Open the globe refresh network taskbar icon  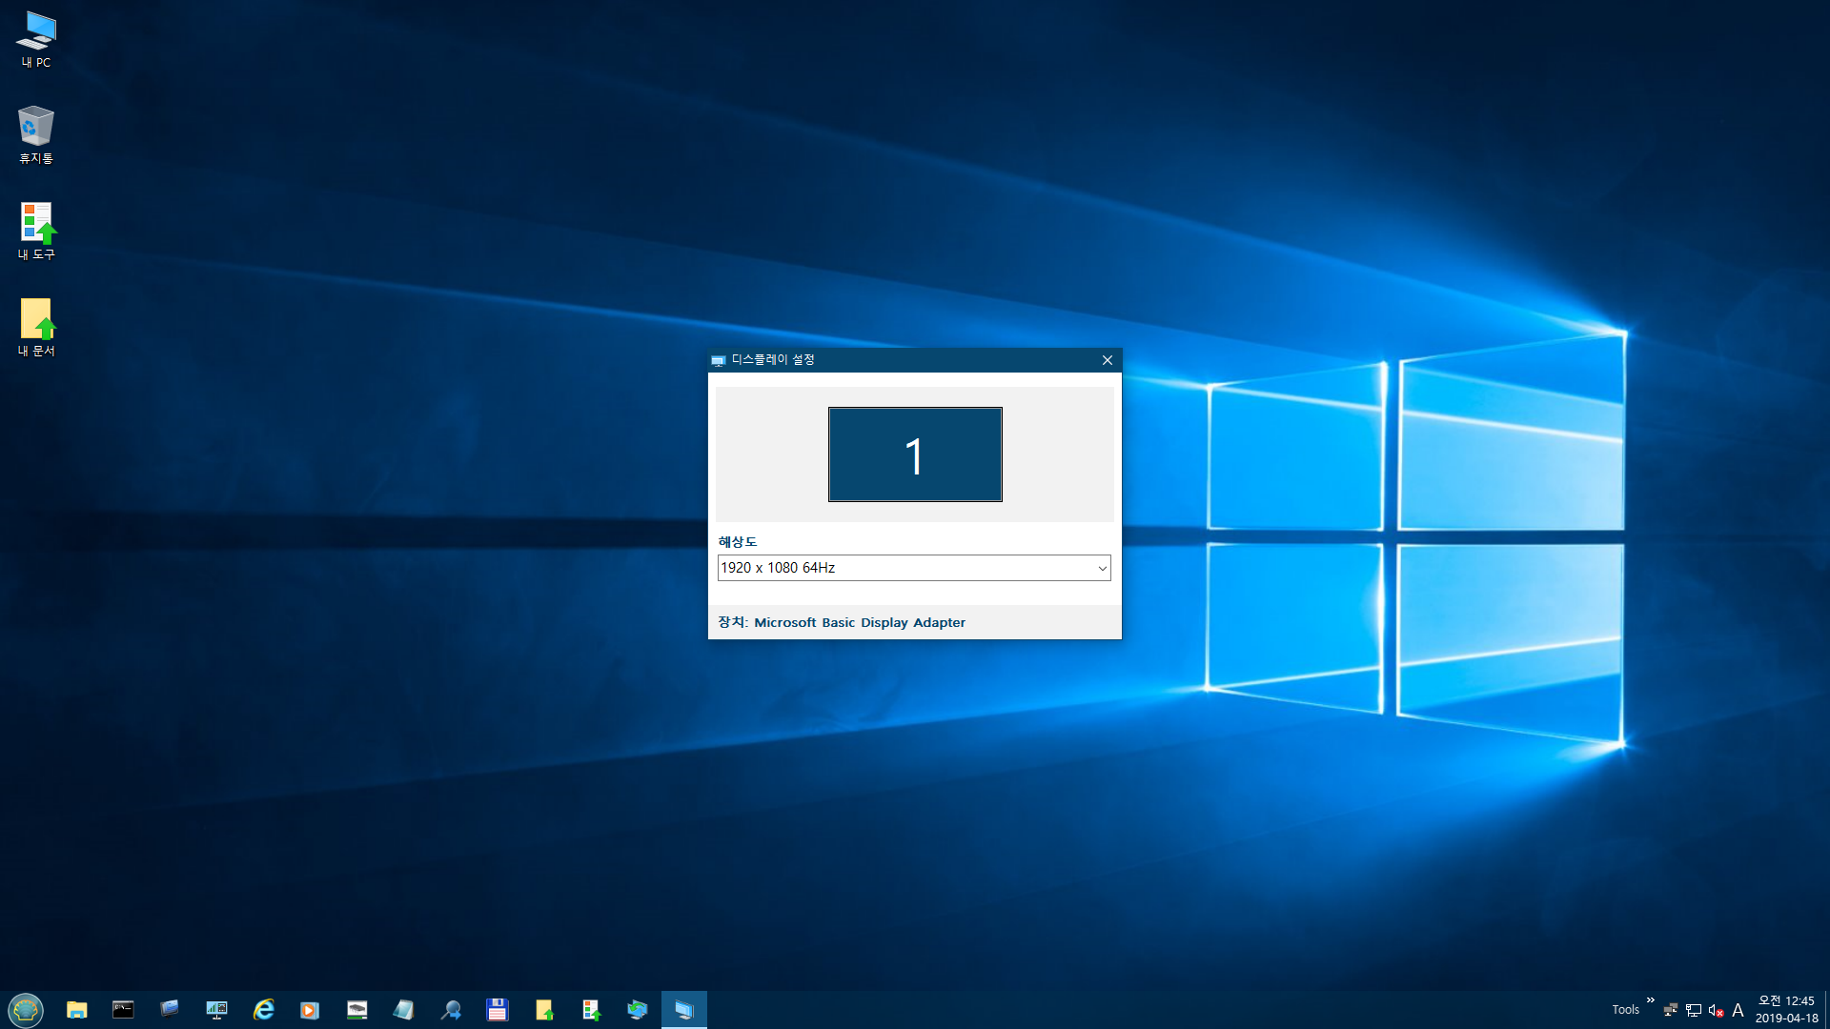638,1010
